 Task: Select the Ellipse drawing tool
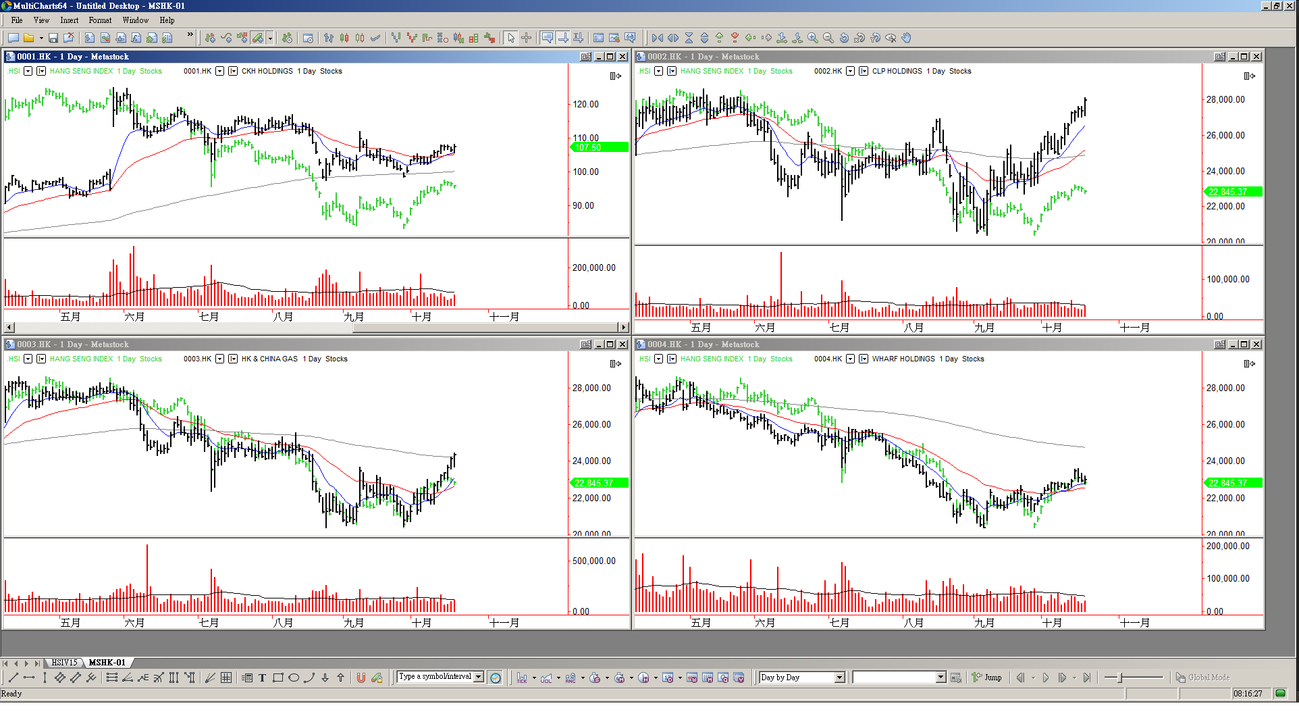294,678
